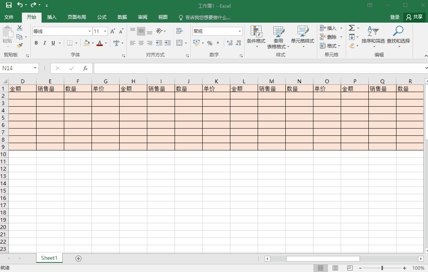Open the Name Box dropdown arrow
The image size is (428, 272).
tap(35, 68)
